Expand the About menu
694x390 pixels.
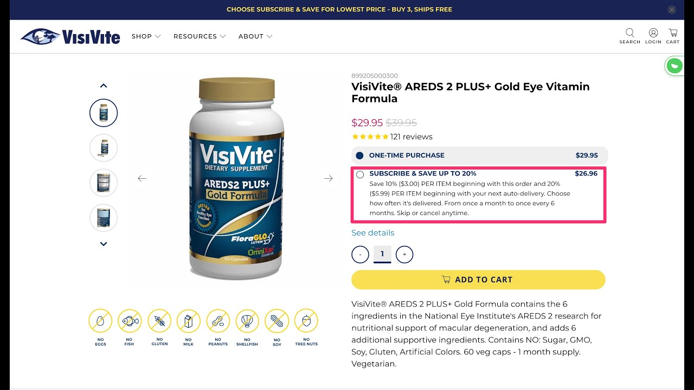[255, 36]
